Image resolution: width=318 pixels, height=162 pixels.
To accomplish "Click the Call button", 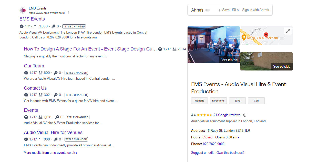I will tap(256, 101).
